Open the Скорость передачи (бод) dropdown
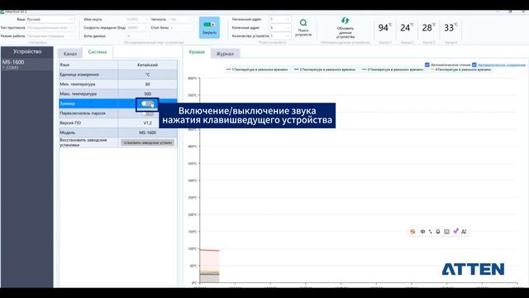The height and width of the screenshot is (298, 529). 137,27
